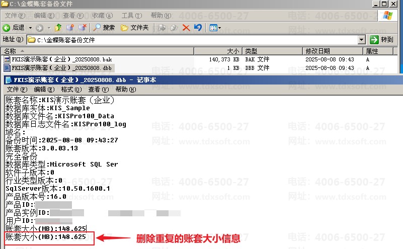Click the 'BAK 文件' type cell
403x249 pixels.
coord(257,60)
